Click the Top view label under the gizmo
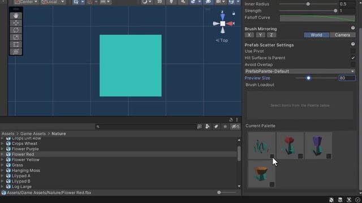This screenshot has width=362, height=203. coord(222,40)
